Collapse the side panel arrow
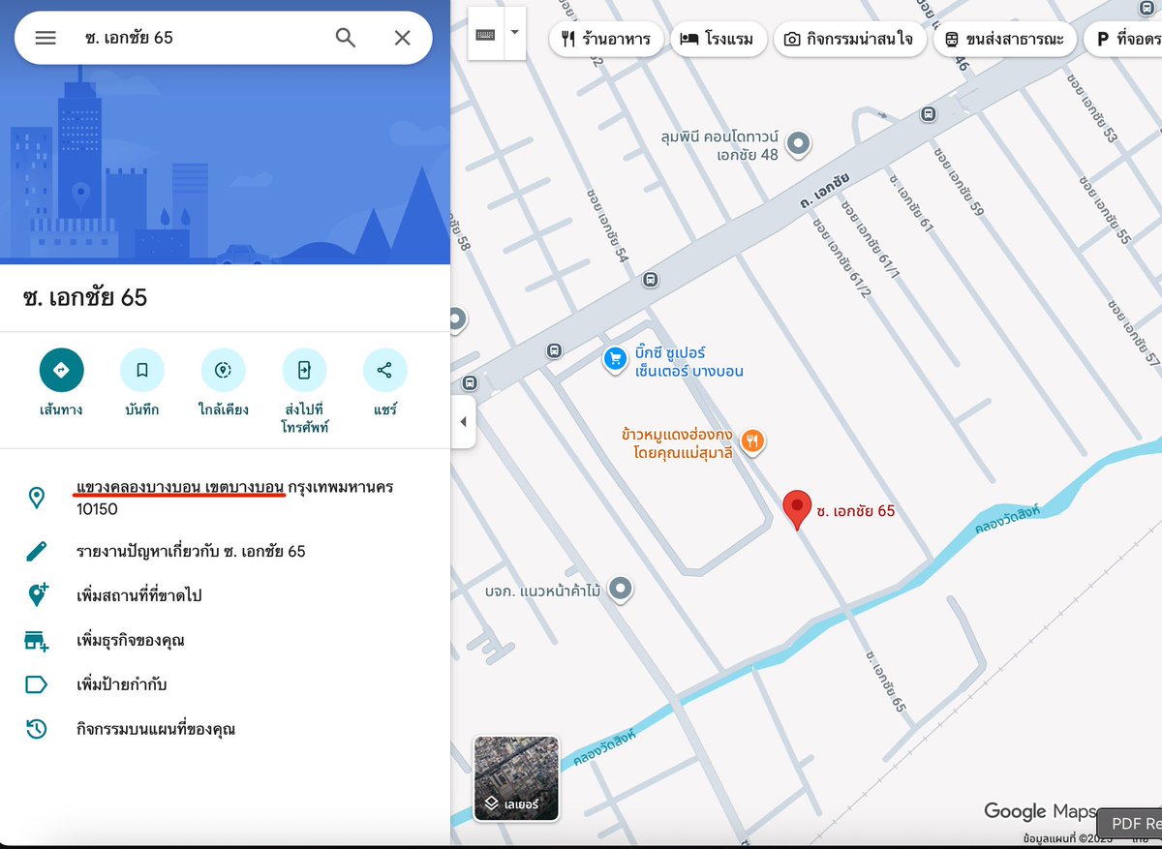The height and width of the screenshot is (849, 1162). [x=463, y=422]
